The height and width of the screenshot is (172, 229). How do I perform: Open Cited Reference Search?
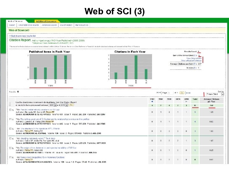[x=29, y=25]
